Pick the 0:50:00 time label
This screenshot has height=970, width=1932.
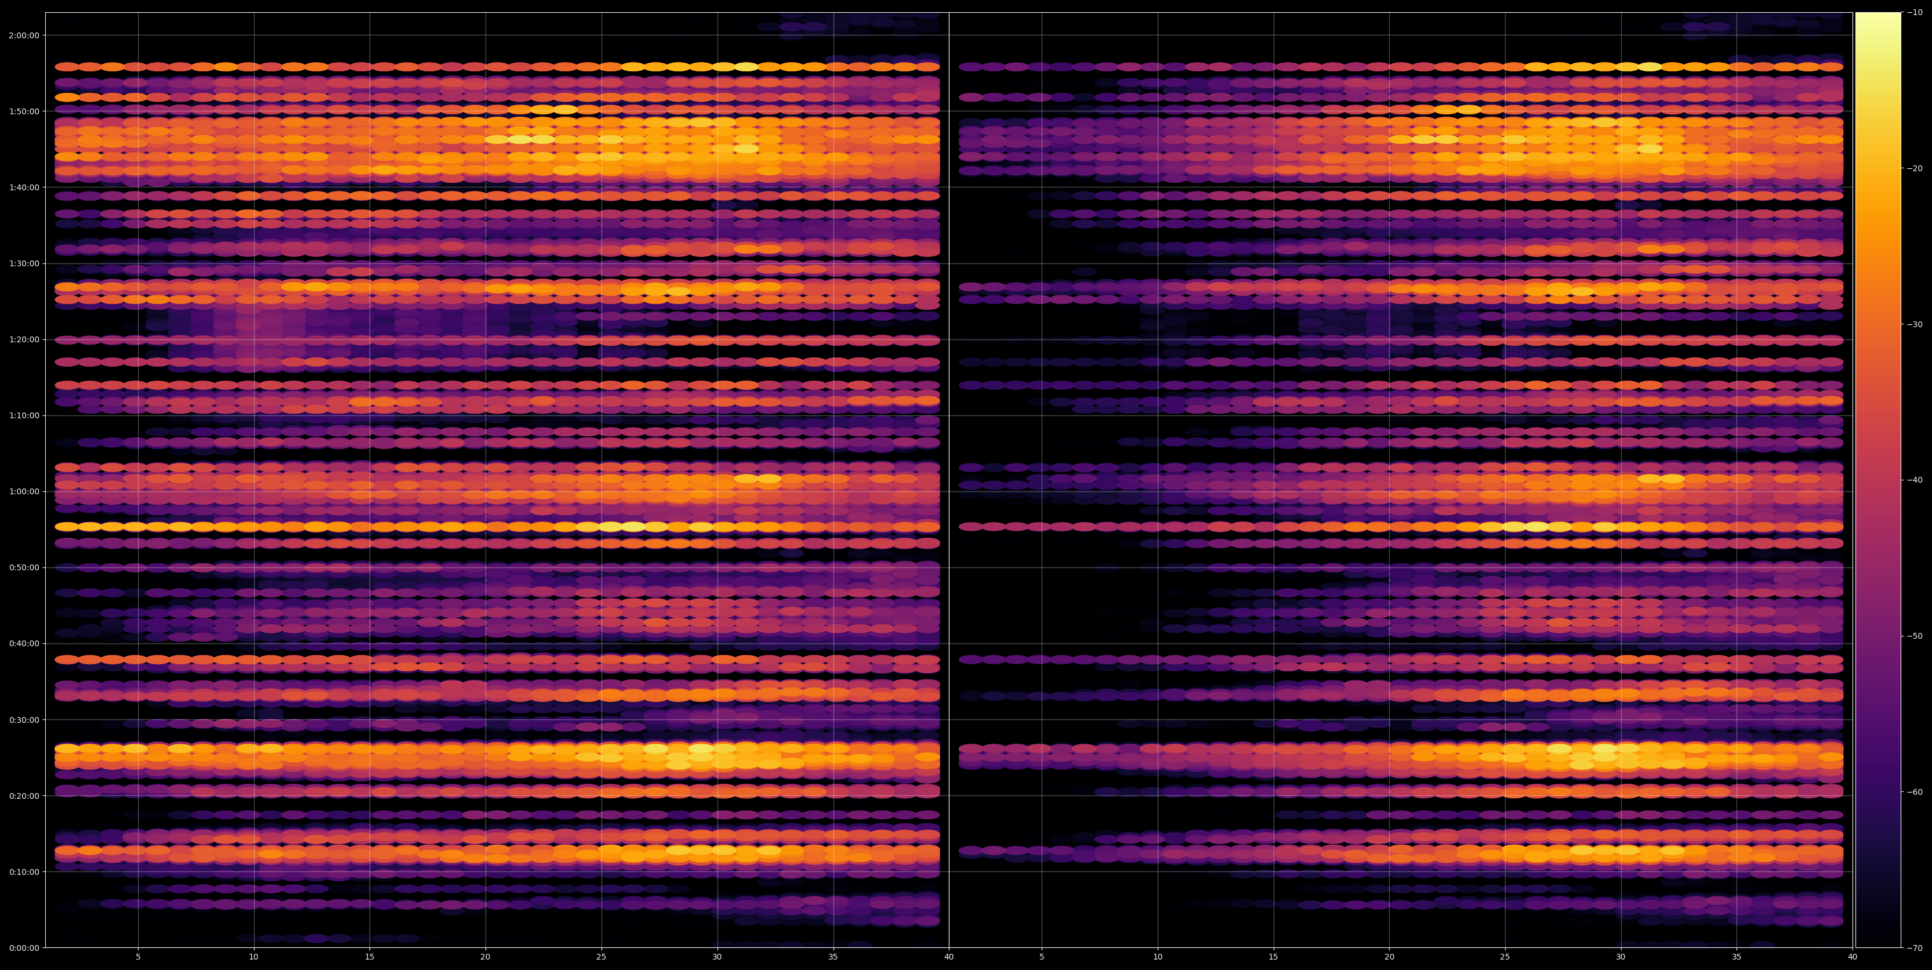tap(25, 567)
